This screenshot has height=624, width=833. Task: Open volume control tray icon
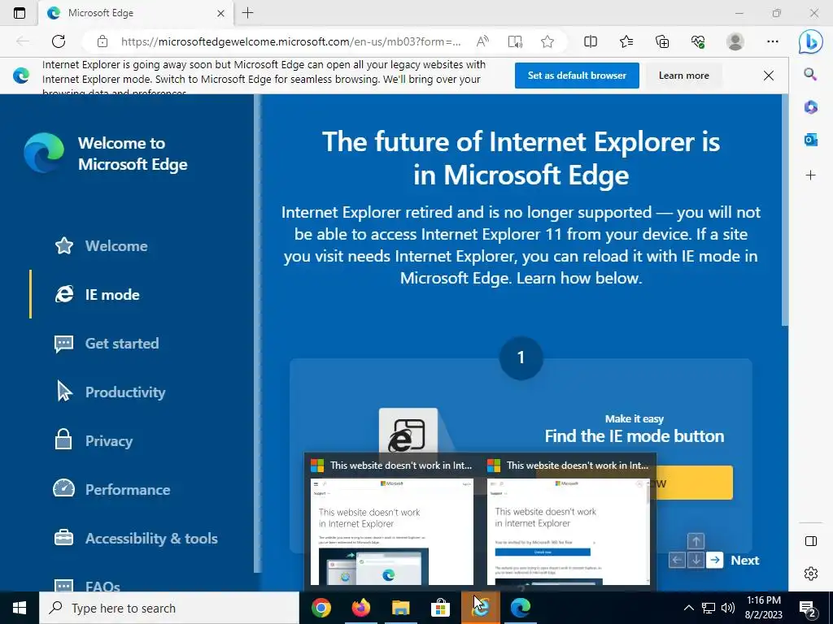pyautogui.click(x=728, y=608)
